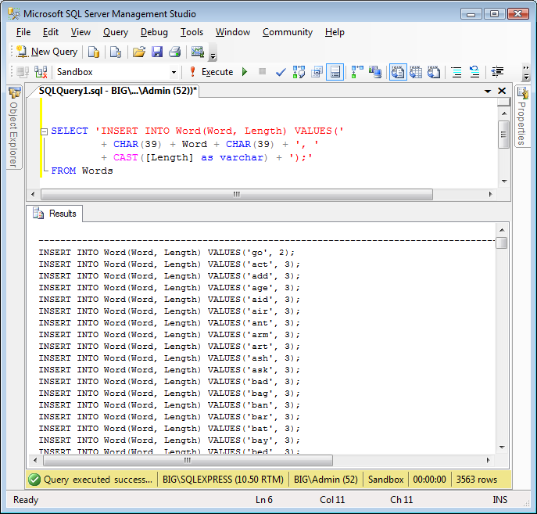Screen dimensions: 537x514
Task: Click the Print icon in toolbar
Action: (x=174, y=52)
